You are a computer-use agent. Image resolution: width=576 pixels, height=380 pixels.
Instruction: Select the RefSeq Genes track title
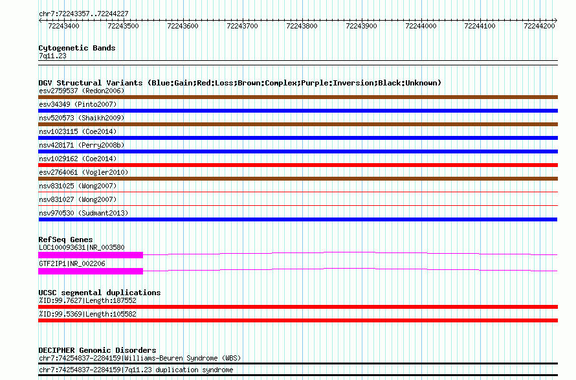[x=65, y=240]
